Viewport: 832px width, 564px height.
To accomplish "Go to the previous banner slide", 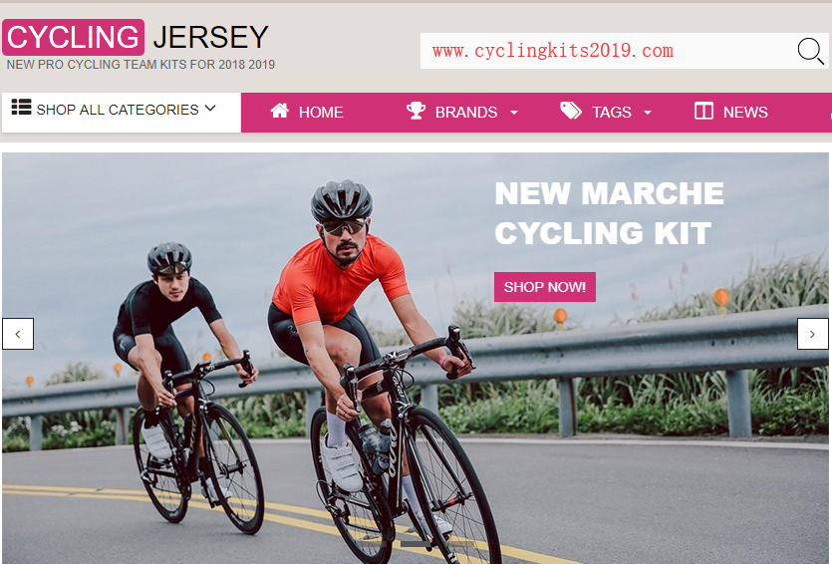I will pyautogui.click(x=18, y=334).
